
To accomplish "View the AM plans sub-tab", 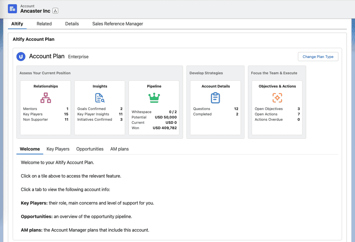I will click(x=120, y=149).
